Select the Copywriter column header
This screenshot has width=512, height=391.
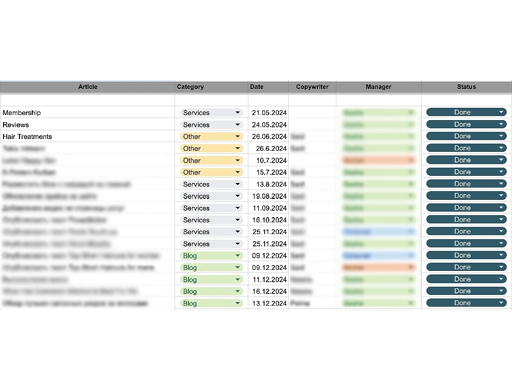coord(312,87)
